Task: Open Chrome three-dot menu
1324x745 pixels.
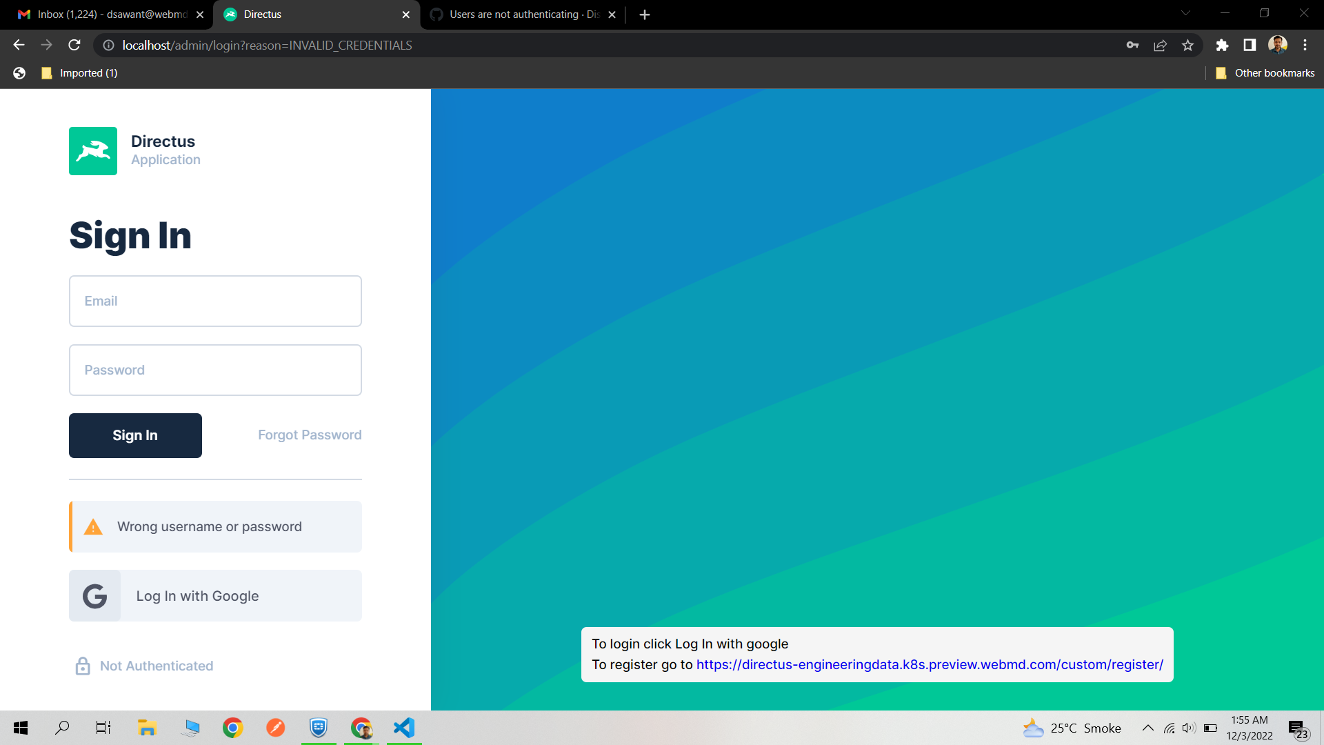Action: point(1305,46)
